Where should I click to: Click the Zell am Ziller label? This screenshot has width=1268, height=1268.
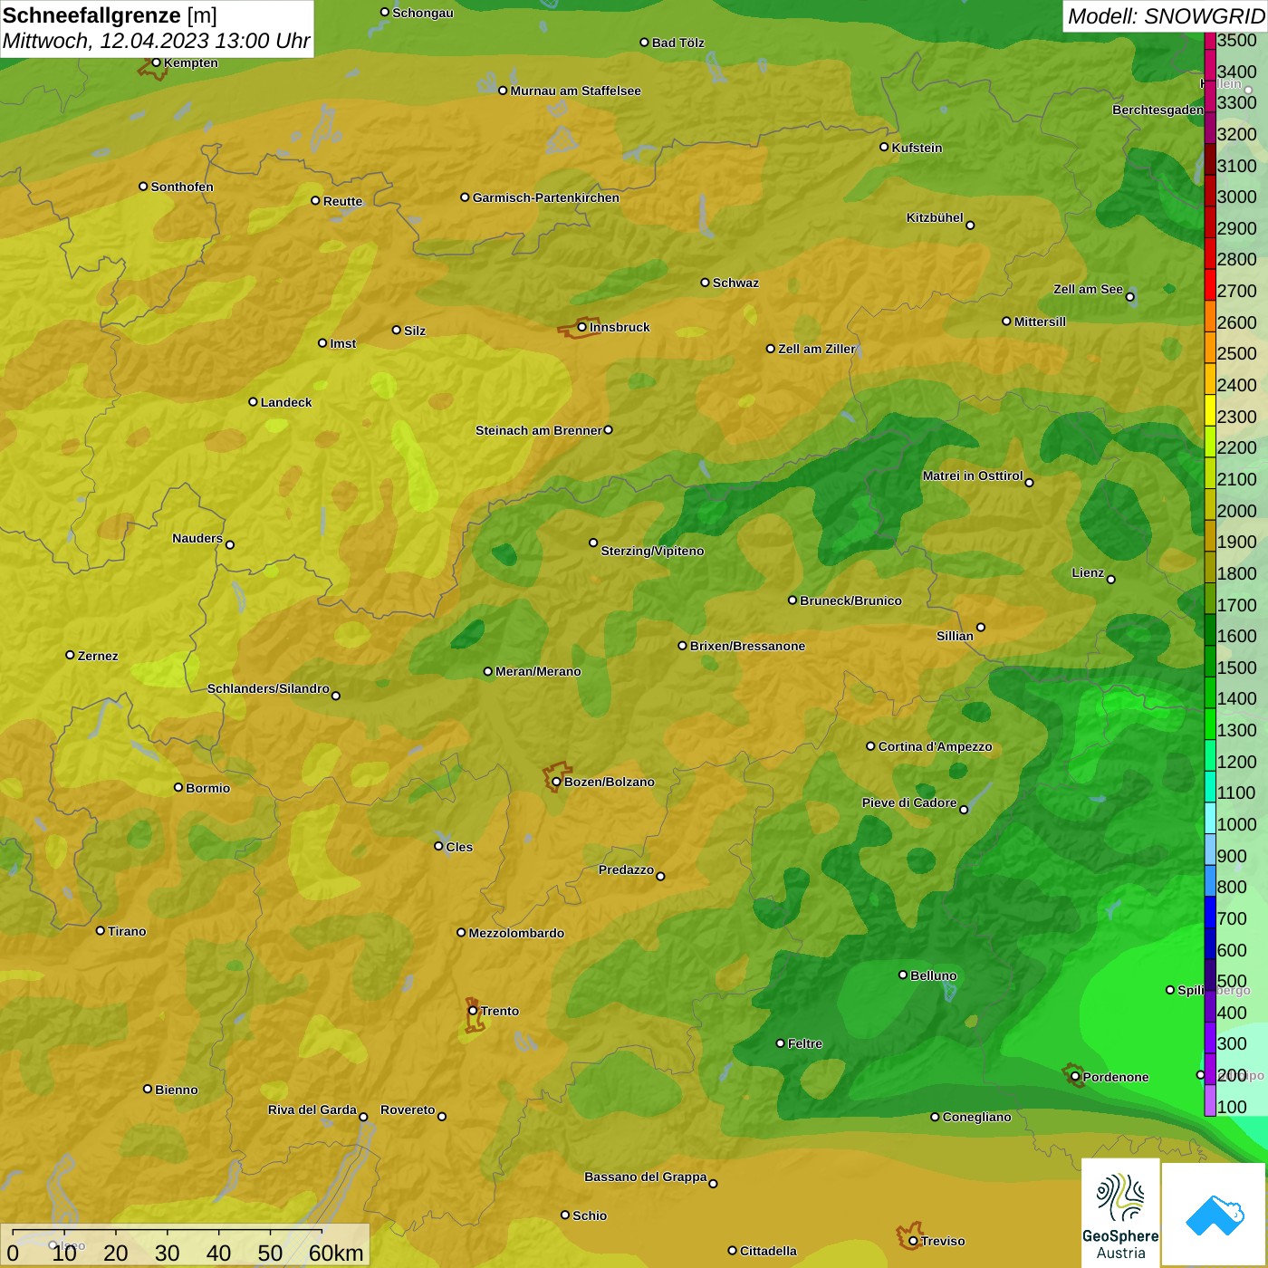point(816,349)
